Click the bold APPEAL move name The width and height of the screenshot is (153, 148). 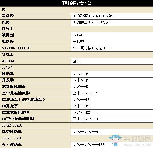9,61
